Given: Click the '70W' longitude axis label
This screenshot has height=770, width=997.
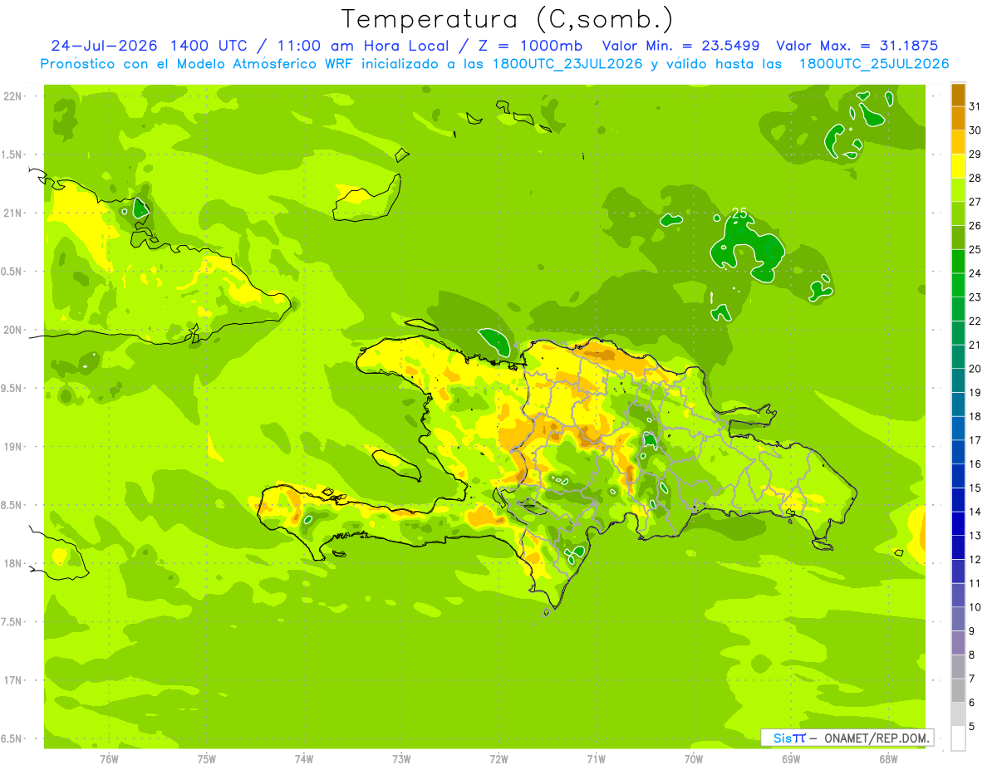Looking at the screenshot, I should (694, 759).
